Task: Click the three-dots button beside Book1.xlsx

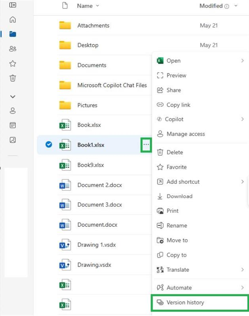Action: click(x=146, y=145)
